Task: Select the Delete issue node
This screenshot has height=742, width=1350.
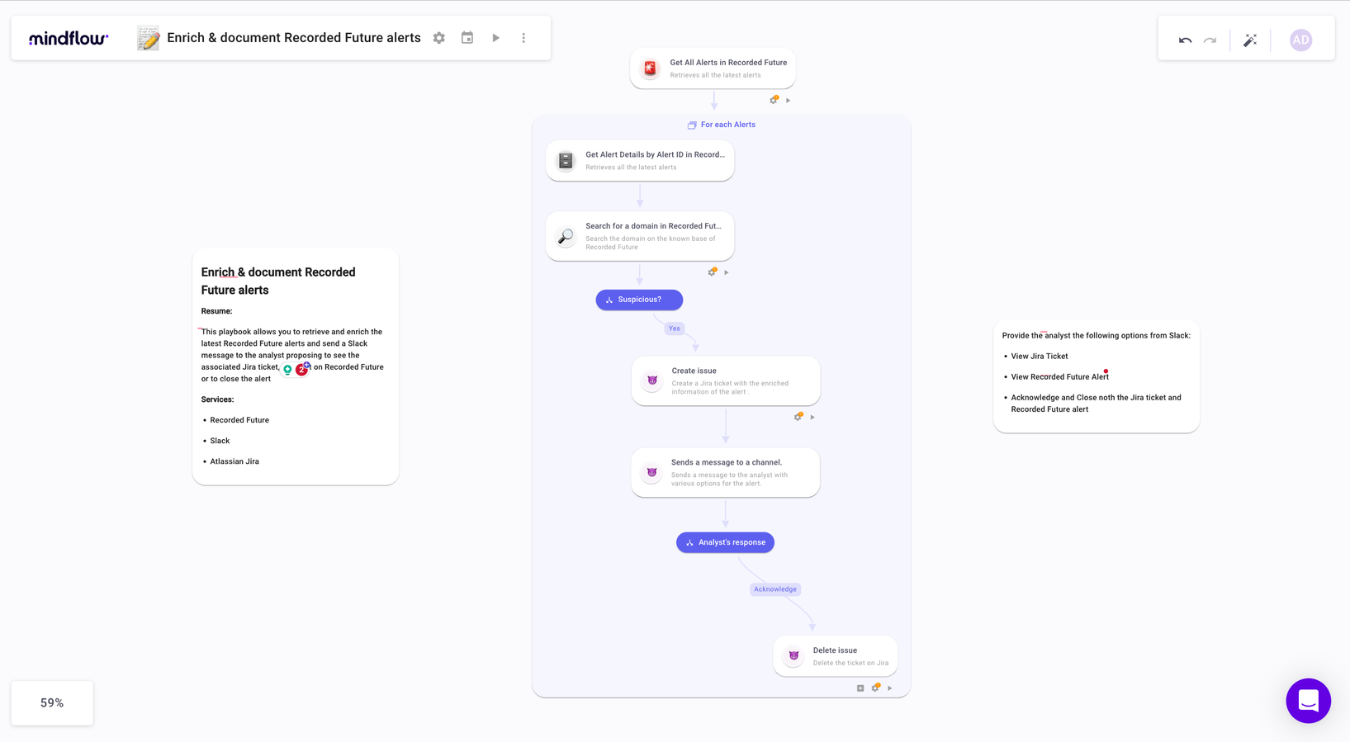Action: click(836, 656)
